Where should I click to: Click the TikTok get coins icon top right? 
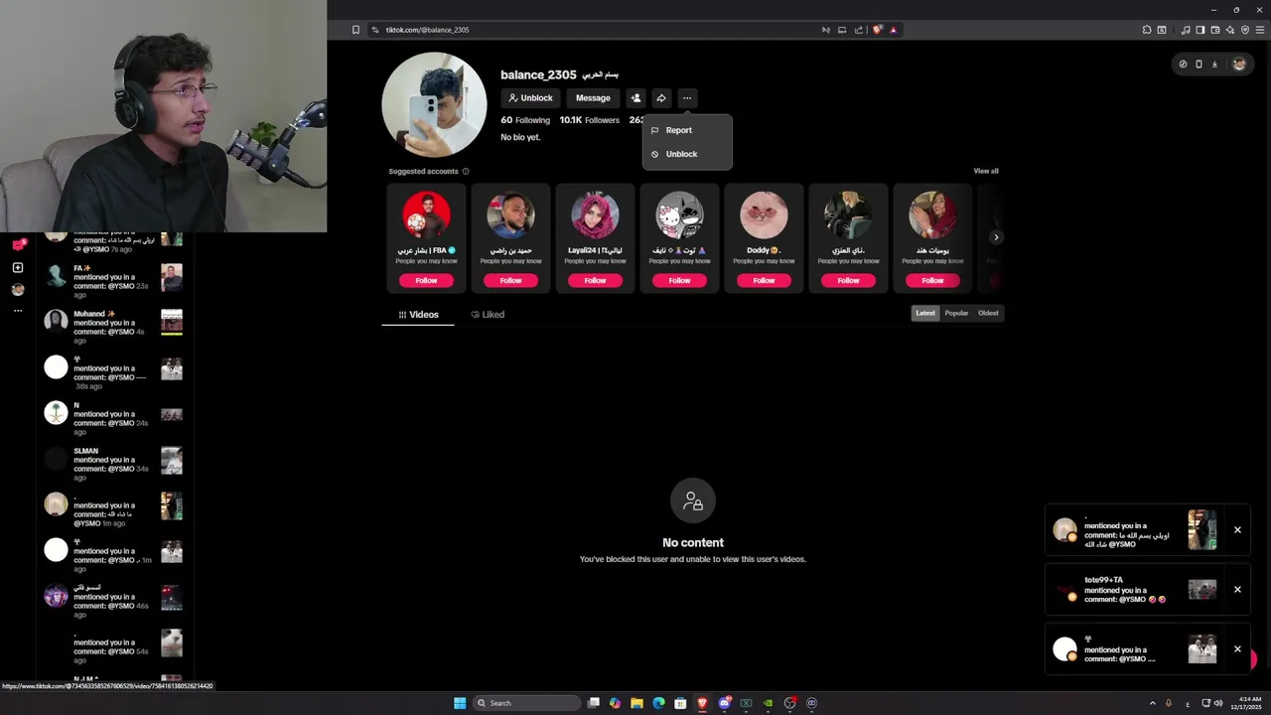[x=1183, y=64]
